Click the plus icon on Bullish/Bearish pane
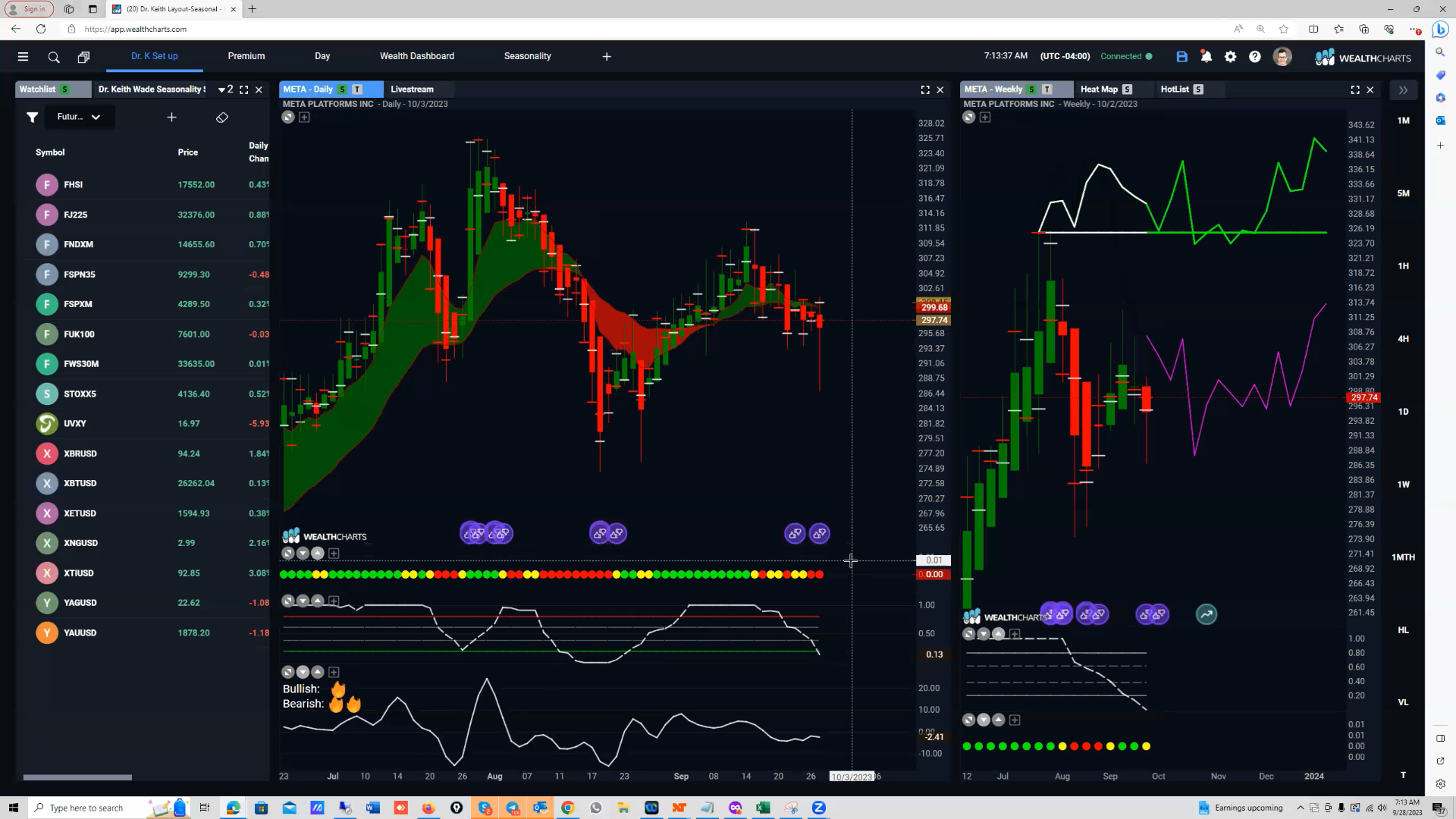The height and width of the screenshot is (819, 1456). tap(334, 672)
